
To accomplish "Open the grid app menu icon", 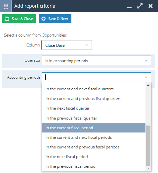I will (x=6, y=6).
